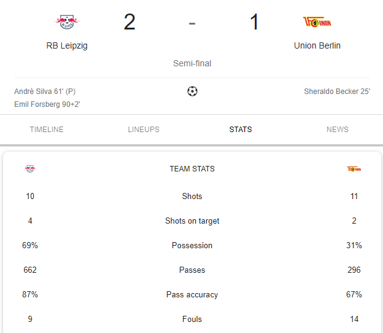Viewport: 383px width, 333px height.
Task: Open the News tab
Action: click(x=338, y=130)
